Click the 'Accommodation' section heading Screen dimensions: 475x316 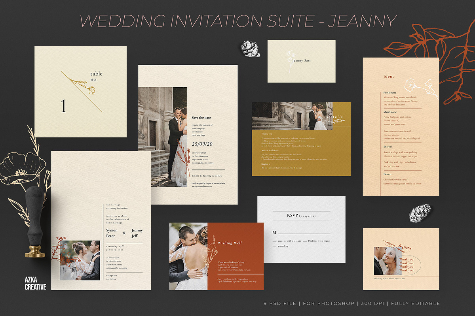coord(270,150)
